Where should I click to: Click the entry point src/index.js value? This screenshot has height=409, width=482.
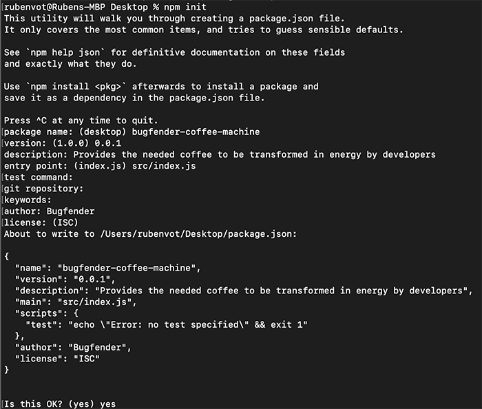coord(164,166)
